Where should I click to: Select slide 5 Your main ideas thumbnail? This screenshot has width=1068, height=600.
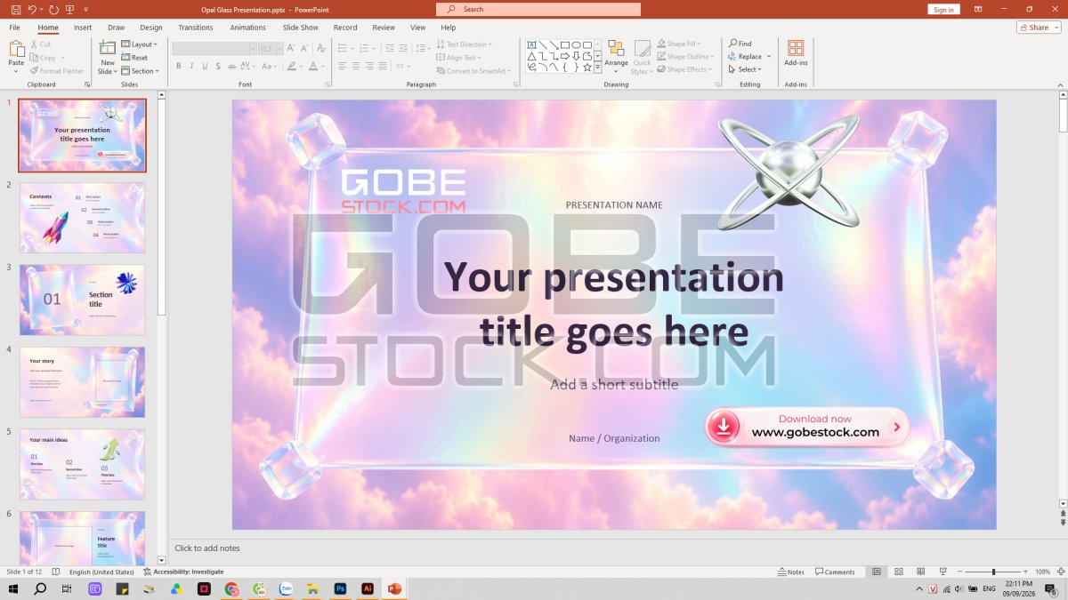82,464
